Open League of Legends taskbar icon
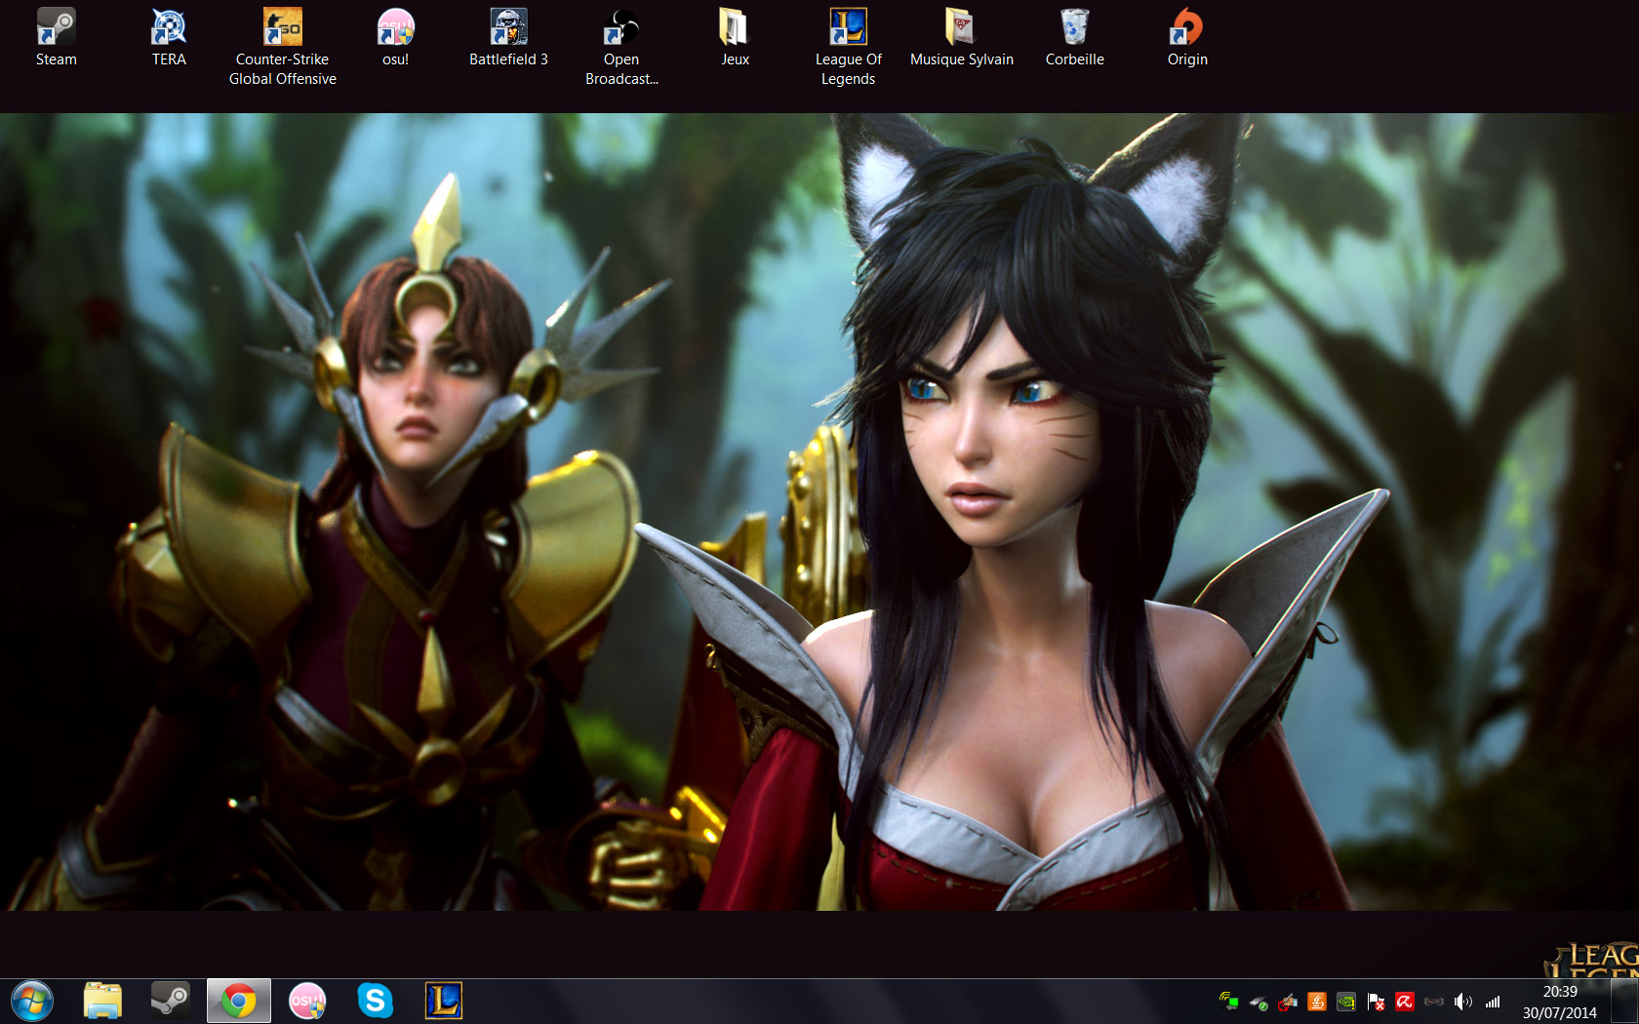The image size is (1639, 1024). [444, 1001]
